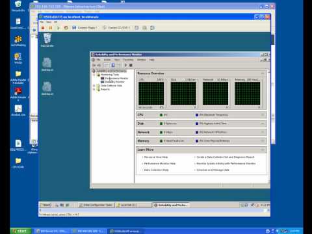Collapse the Monitoring Tools tree node
312x234 pixels.
tap(94, 75)
